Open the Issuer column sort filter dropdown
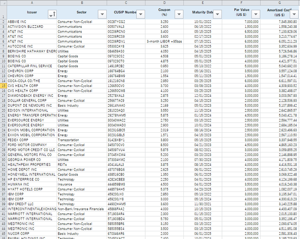The image size is (300, 239). 52,14
